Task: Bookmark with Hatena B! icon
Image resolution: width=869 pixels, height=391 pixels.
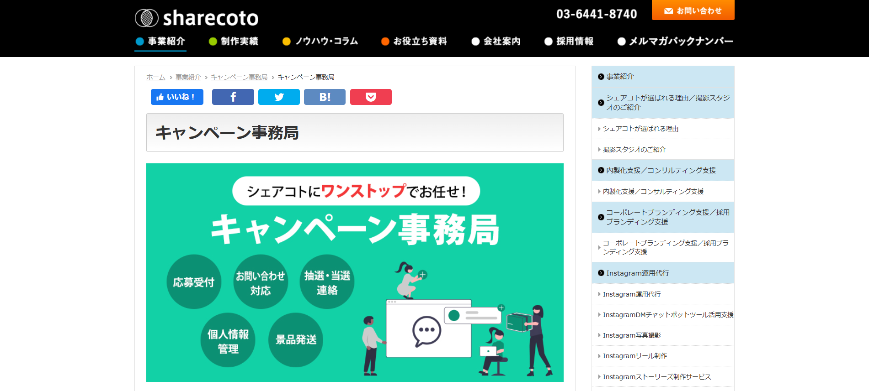Action: pos(325,97)
